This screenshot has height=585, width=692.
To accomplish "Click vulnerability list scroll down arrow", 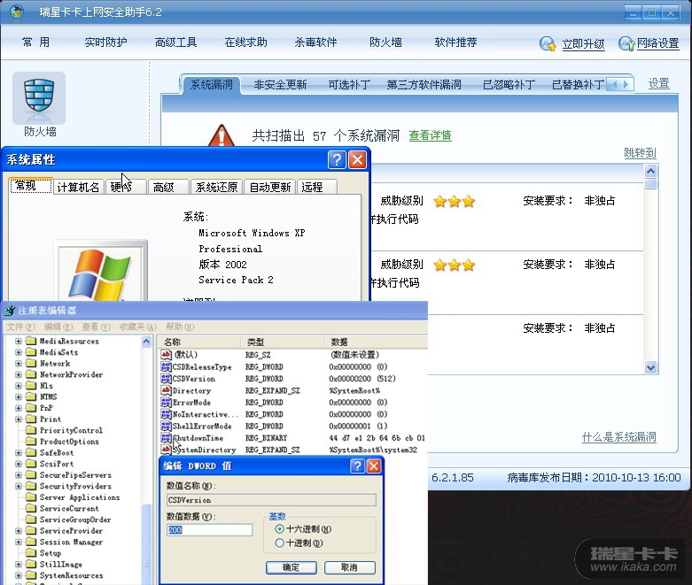I will [x=650, y=367].
